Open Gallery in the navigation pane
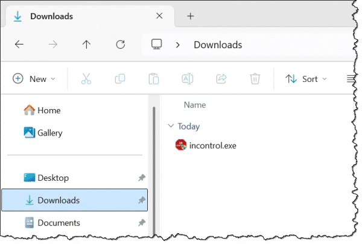 pos(43,133)
